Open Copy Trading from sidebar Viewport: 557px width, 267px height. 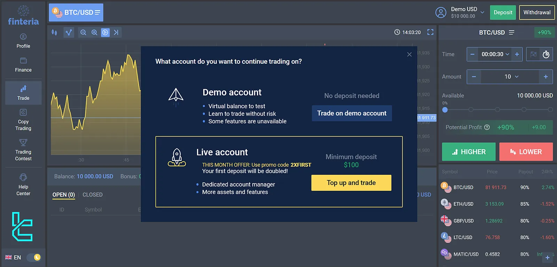[23, 120]
